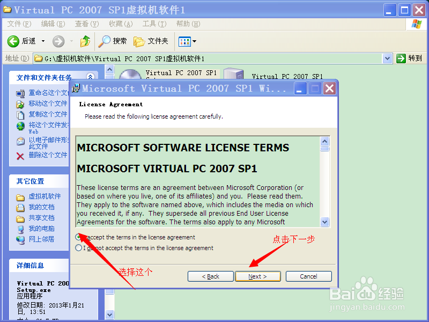Image resolution: width=429 pixels, height=322 pixels.
Task: Open the Back button history dropdown arrow
Action: 43,41
